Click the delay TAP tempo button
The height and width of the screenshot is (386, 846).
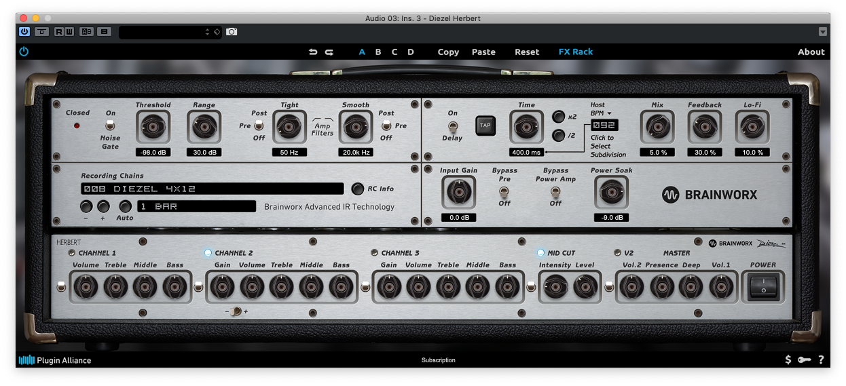click(x=485, y=126)
